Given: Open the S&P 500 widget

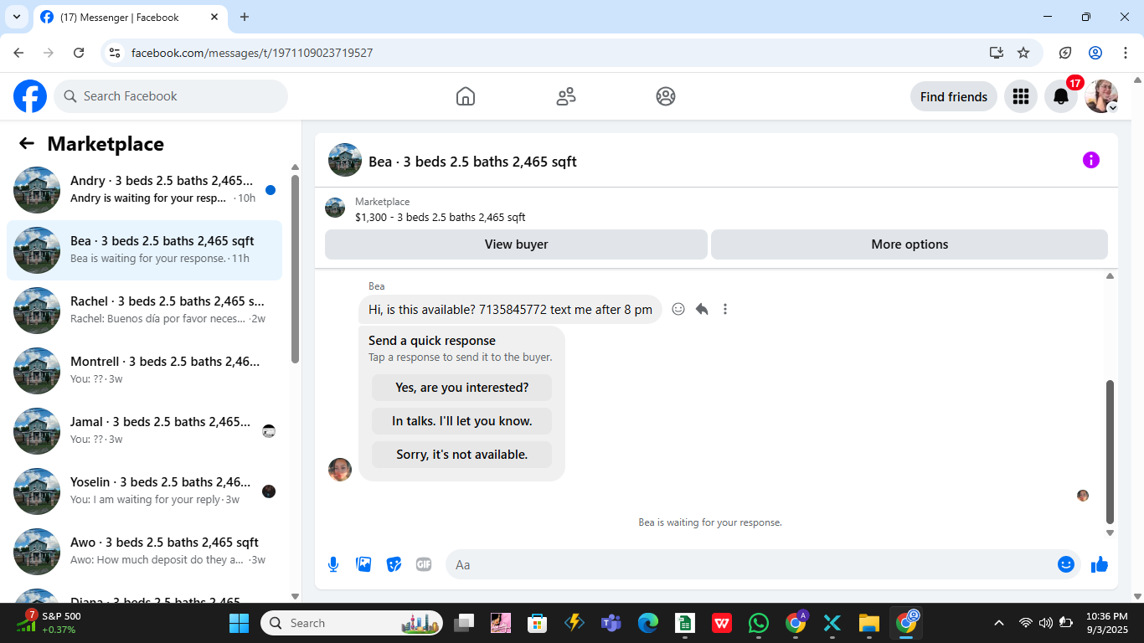Looking at the screenshot, I should click(52, 622).
